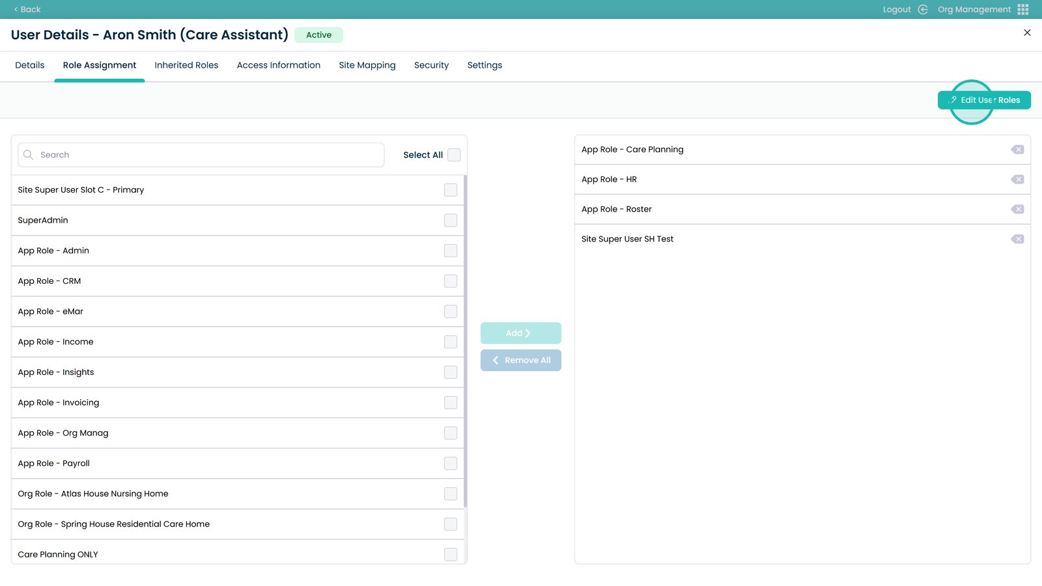Remove App Role - Care Planning using delete icon

coord(1017,150)
